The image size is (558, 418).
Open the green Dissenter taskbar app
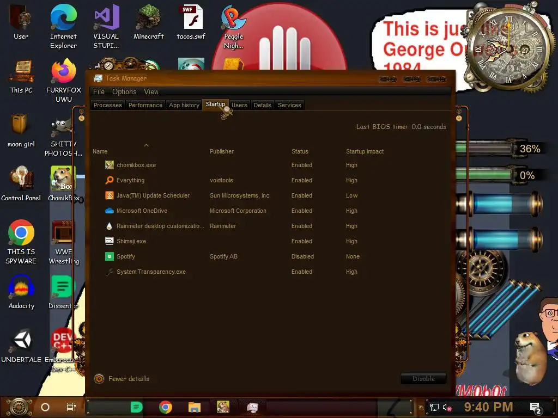click(137, 407)
